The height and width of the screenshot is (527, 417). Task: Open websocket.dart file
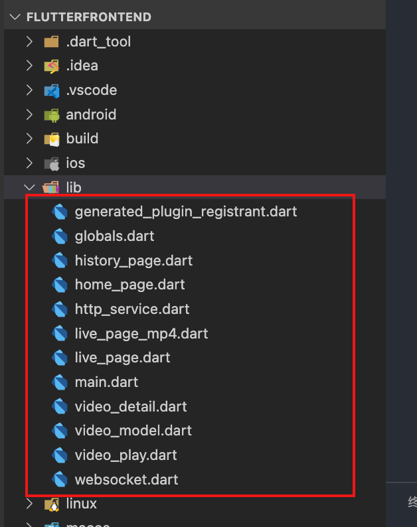(126, 480)
